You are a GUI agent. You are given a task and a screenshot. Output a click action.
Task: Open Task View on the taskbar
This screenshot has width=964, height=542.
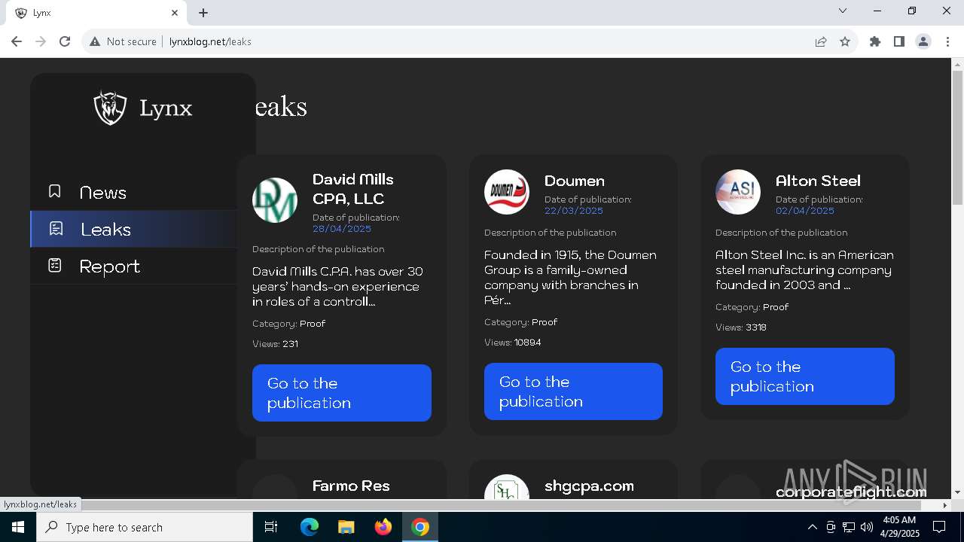pyautogui.click(x=271, y=527)
